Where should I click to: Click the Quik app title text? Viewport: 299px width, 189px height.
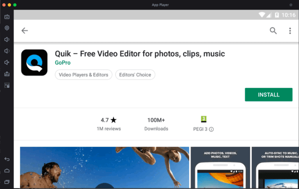(140, 54)
